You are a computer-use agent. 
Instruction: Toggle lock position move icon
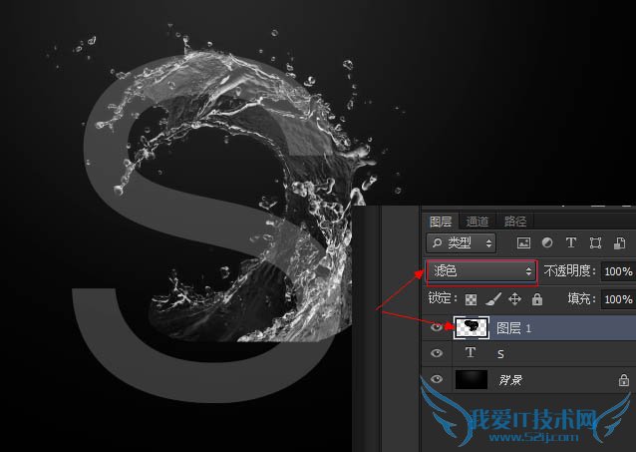click(514, 299)
